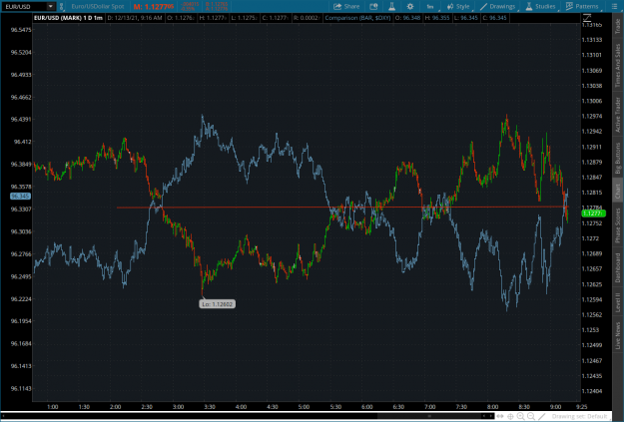This screenshot has height=422, width=624.
Task: Click the scroll right arrow on time scrollbar
Action: pos(490,416)
